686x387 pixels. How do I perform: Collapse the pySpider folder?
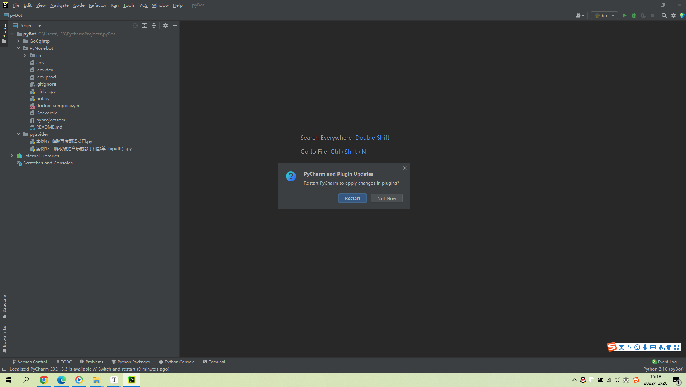19,134
